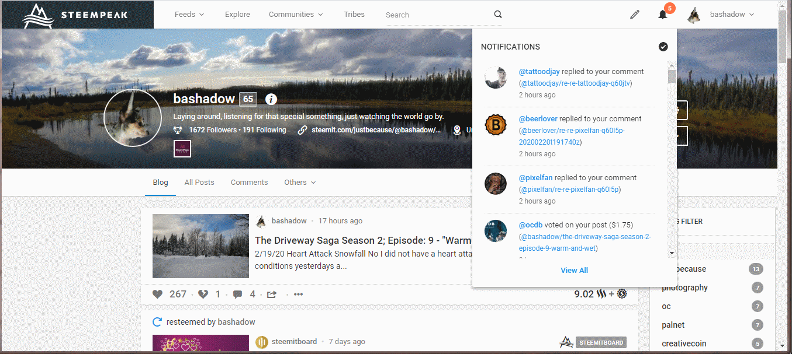Click into the Search input field
792x354 pixels.
435,15
